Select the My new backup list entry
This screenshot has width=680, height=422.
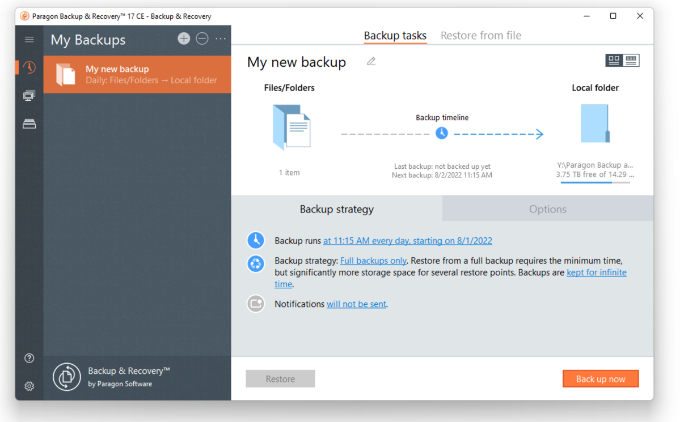[137, 75]
